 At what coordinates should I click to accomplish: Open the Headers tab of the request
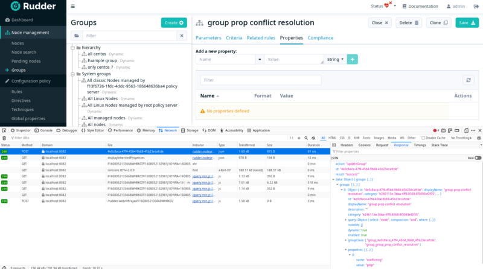347,145
